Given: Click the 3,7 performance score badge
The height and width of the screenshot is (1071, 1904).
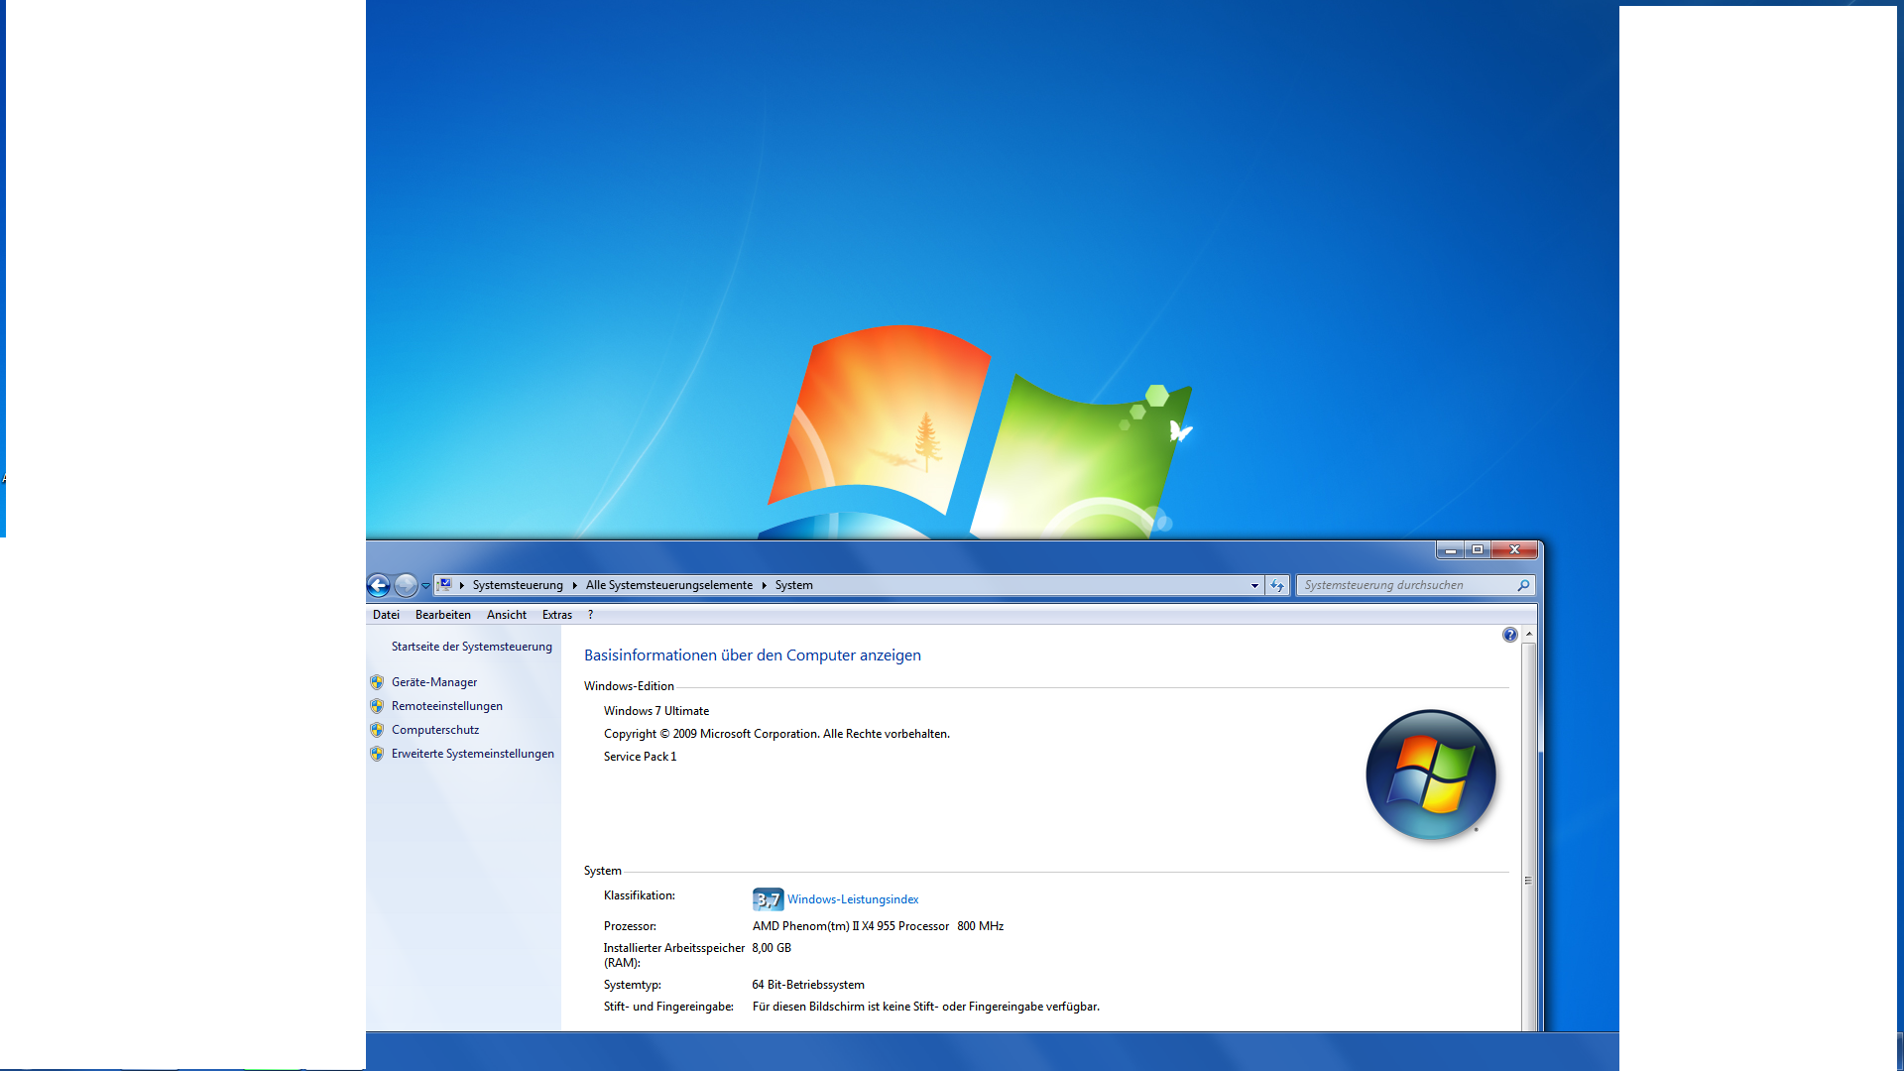Looking at the screenshot, I should (768, 899).
